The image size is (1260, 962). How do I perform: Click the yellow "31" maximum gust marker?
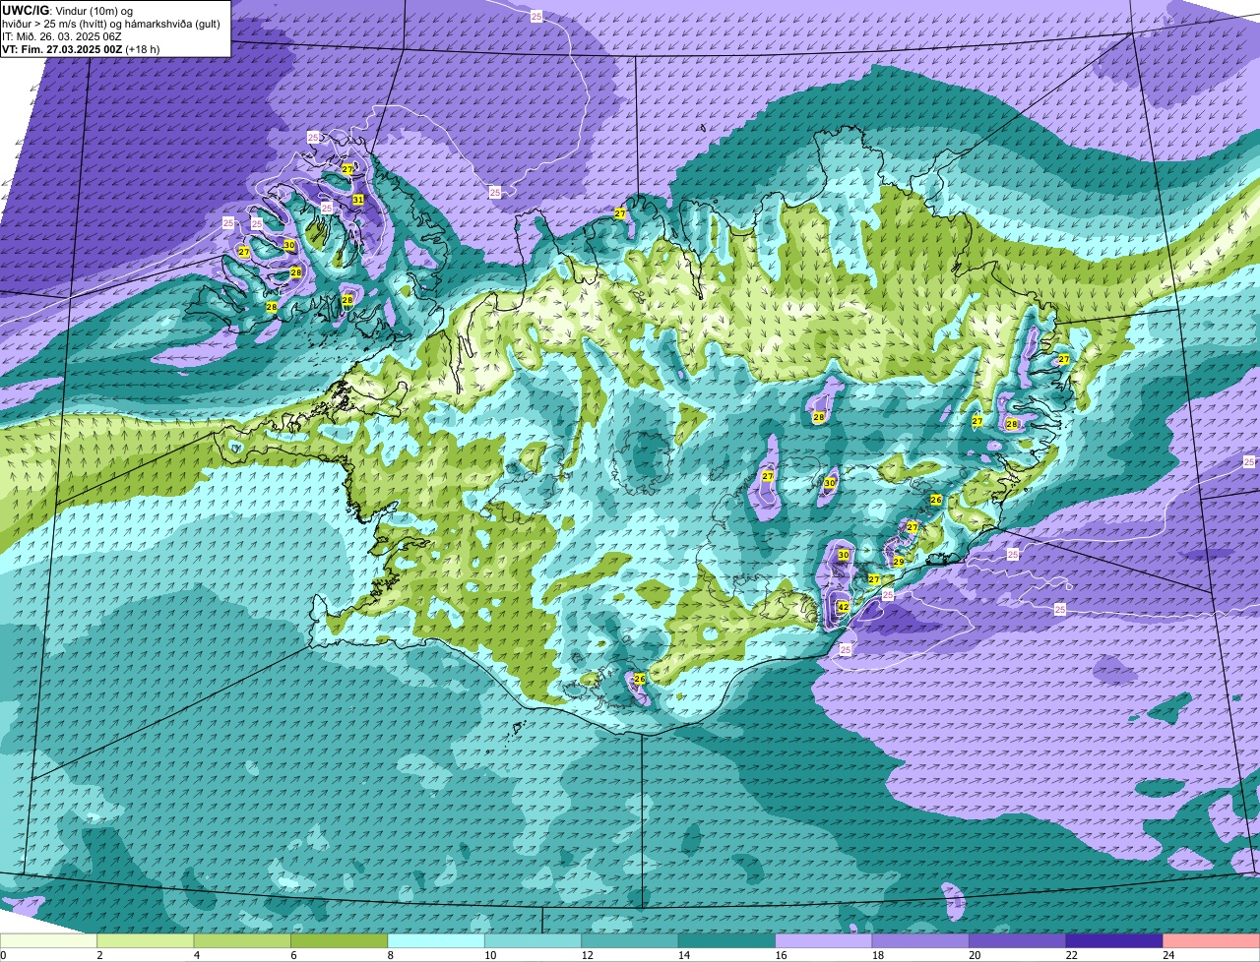358,200
